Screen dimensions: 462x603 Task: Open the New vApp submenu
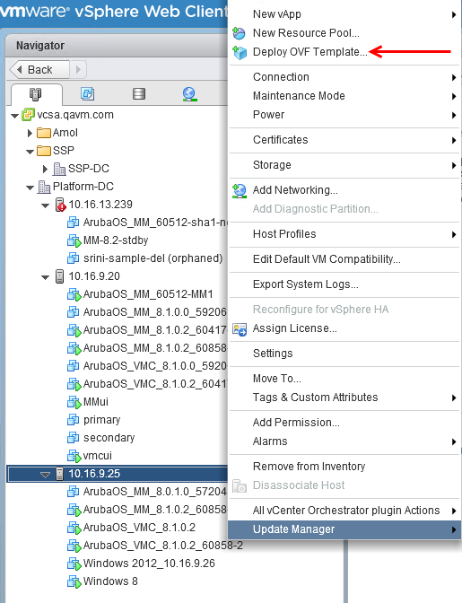[x=344, y=14]
